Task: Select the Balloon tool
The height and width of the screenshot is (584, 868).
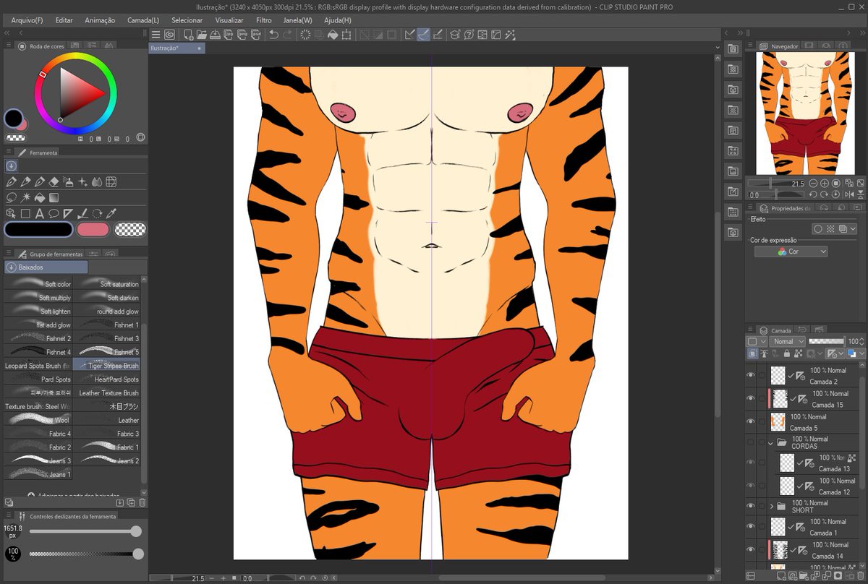Action: pos(54,213)
